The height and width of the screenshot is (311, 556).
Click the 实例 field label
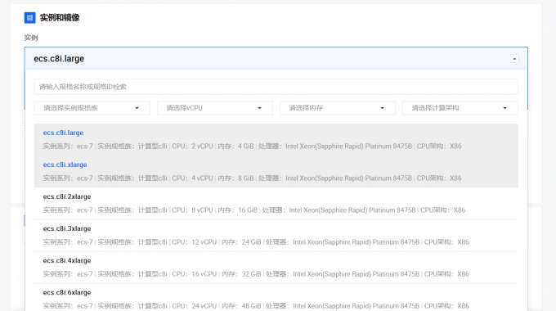coord(31,38)
